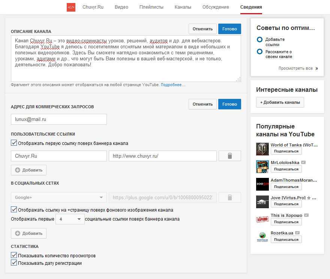Click the Chuvyr.Ru link title field
The image size is (330, 279).
[x=59, y=156]
